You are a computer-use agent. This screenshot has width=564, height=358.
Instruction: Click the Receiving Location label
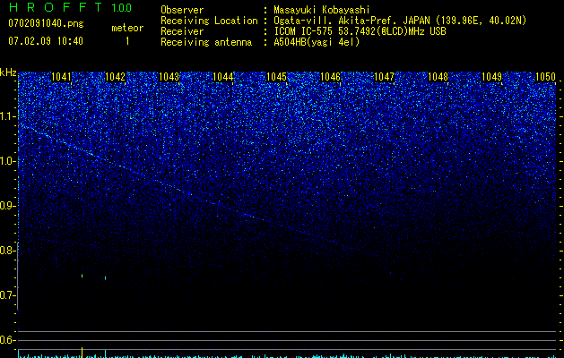tap(209, 21)
